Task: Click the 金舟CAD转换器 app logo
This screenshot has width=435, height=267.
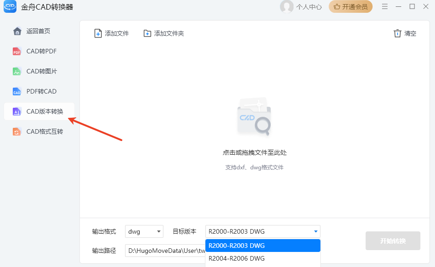Action: pyautogui.click(x=10, y=6)
